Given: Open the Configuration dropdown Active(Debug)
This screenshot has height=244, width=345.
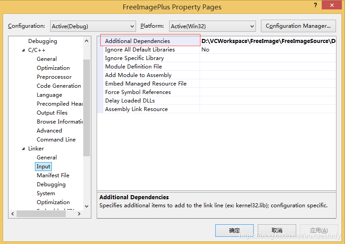Looking at the screenshot, I should [x=93, y=26].
